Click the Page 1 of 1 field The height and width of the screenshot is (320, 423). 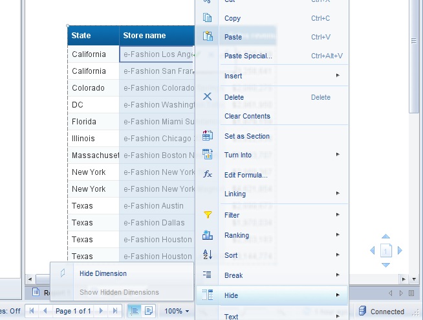(73, 311)
